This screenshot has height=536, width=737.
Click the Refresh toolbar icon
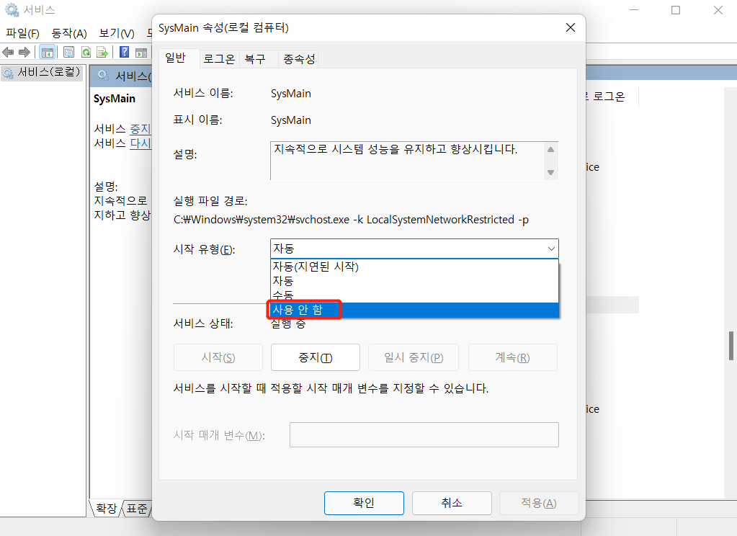coord(85,51)
